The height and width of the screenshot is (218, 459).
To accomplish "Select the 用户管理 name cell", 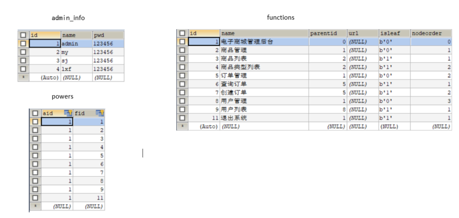I will pyautogui.click(x=264, y=101).
